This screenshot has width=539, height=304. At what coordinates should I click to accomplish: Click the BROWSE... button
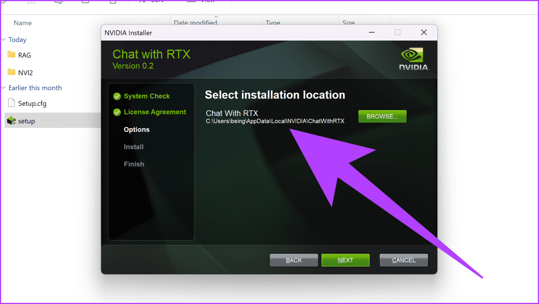pos(382,117)
